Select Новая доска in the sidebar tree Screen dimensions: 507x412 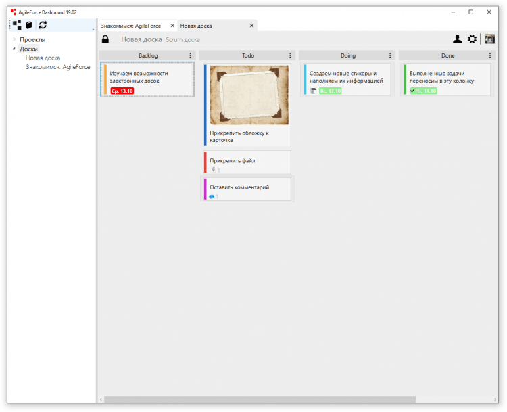coord(43,58)
